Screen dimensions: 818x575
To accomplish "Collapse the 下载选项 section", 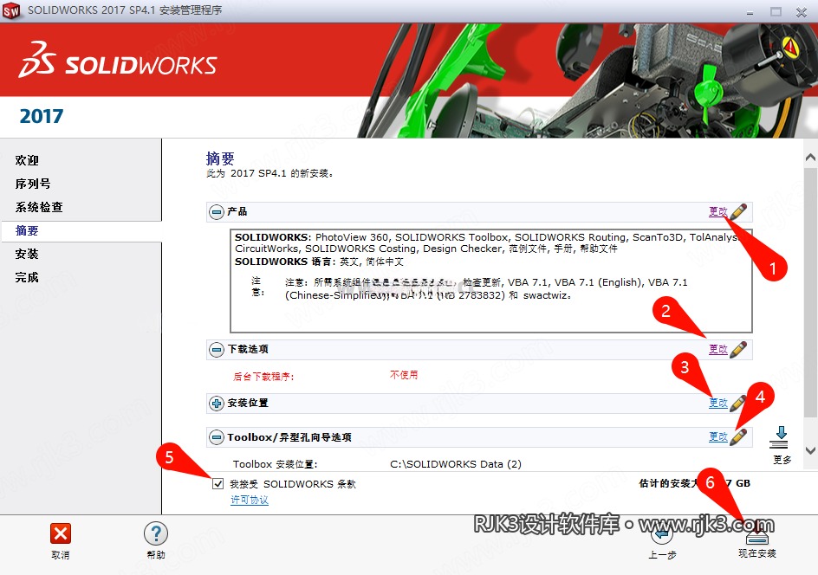I will (217, 349).
